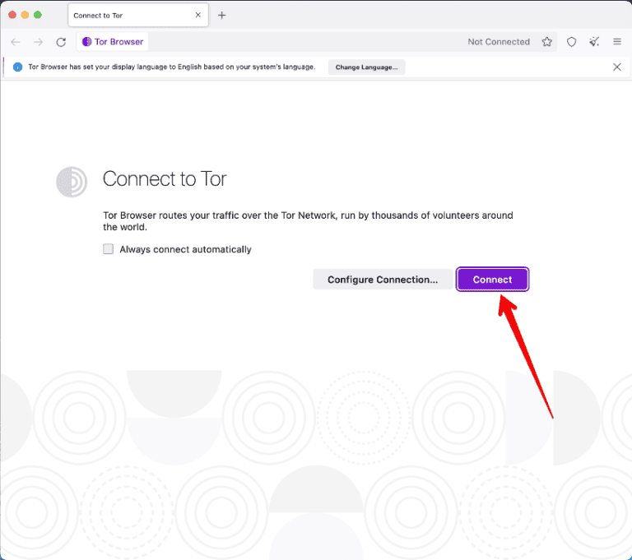Bookmark this page with the star icon
Image resolution: width=632 pixels, height=560 pixels.
547,42
